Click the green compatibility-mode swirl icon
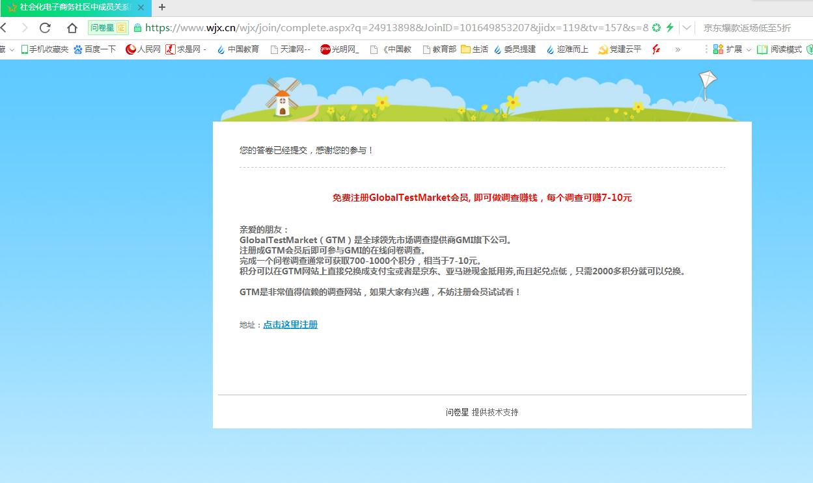Image resolution: width=813 pixels, height=483 pixels. point(656,27)
